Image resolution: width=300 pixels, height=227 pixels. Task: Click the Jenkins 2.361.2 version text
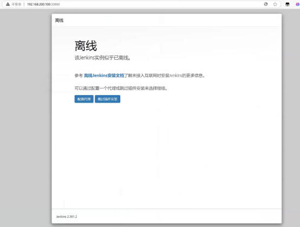67,217
